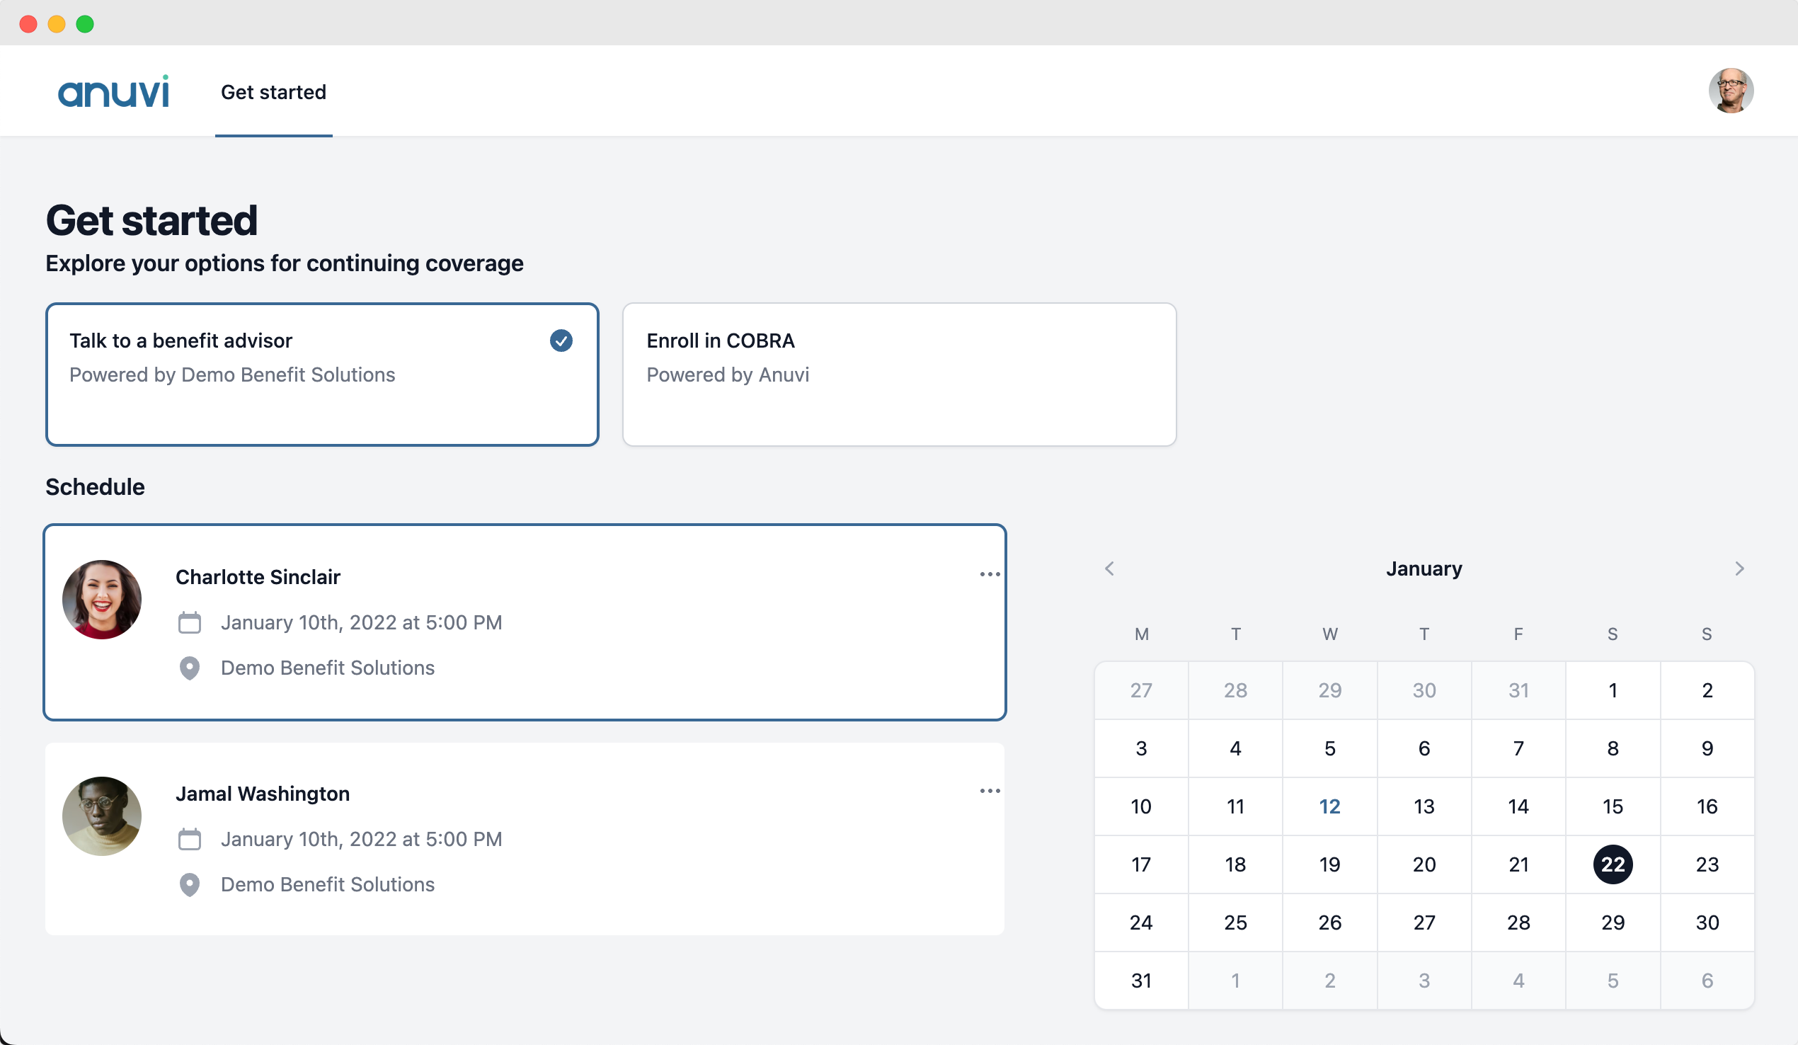Viewport: 1798px width, 1045px height.
Task: Click the anuvi logo
Action: [x=113, y=92]
